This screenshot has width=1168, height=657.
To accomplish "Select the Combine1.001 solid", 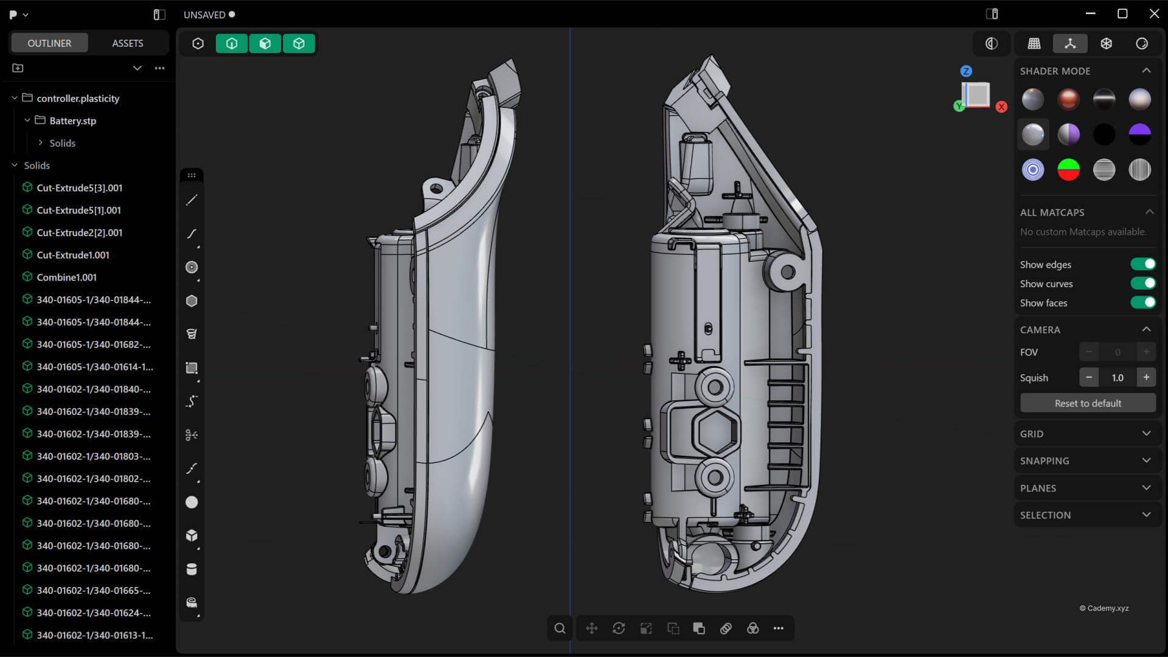I will pos(66,277).
